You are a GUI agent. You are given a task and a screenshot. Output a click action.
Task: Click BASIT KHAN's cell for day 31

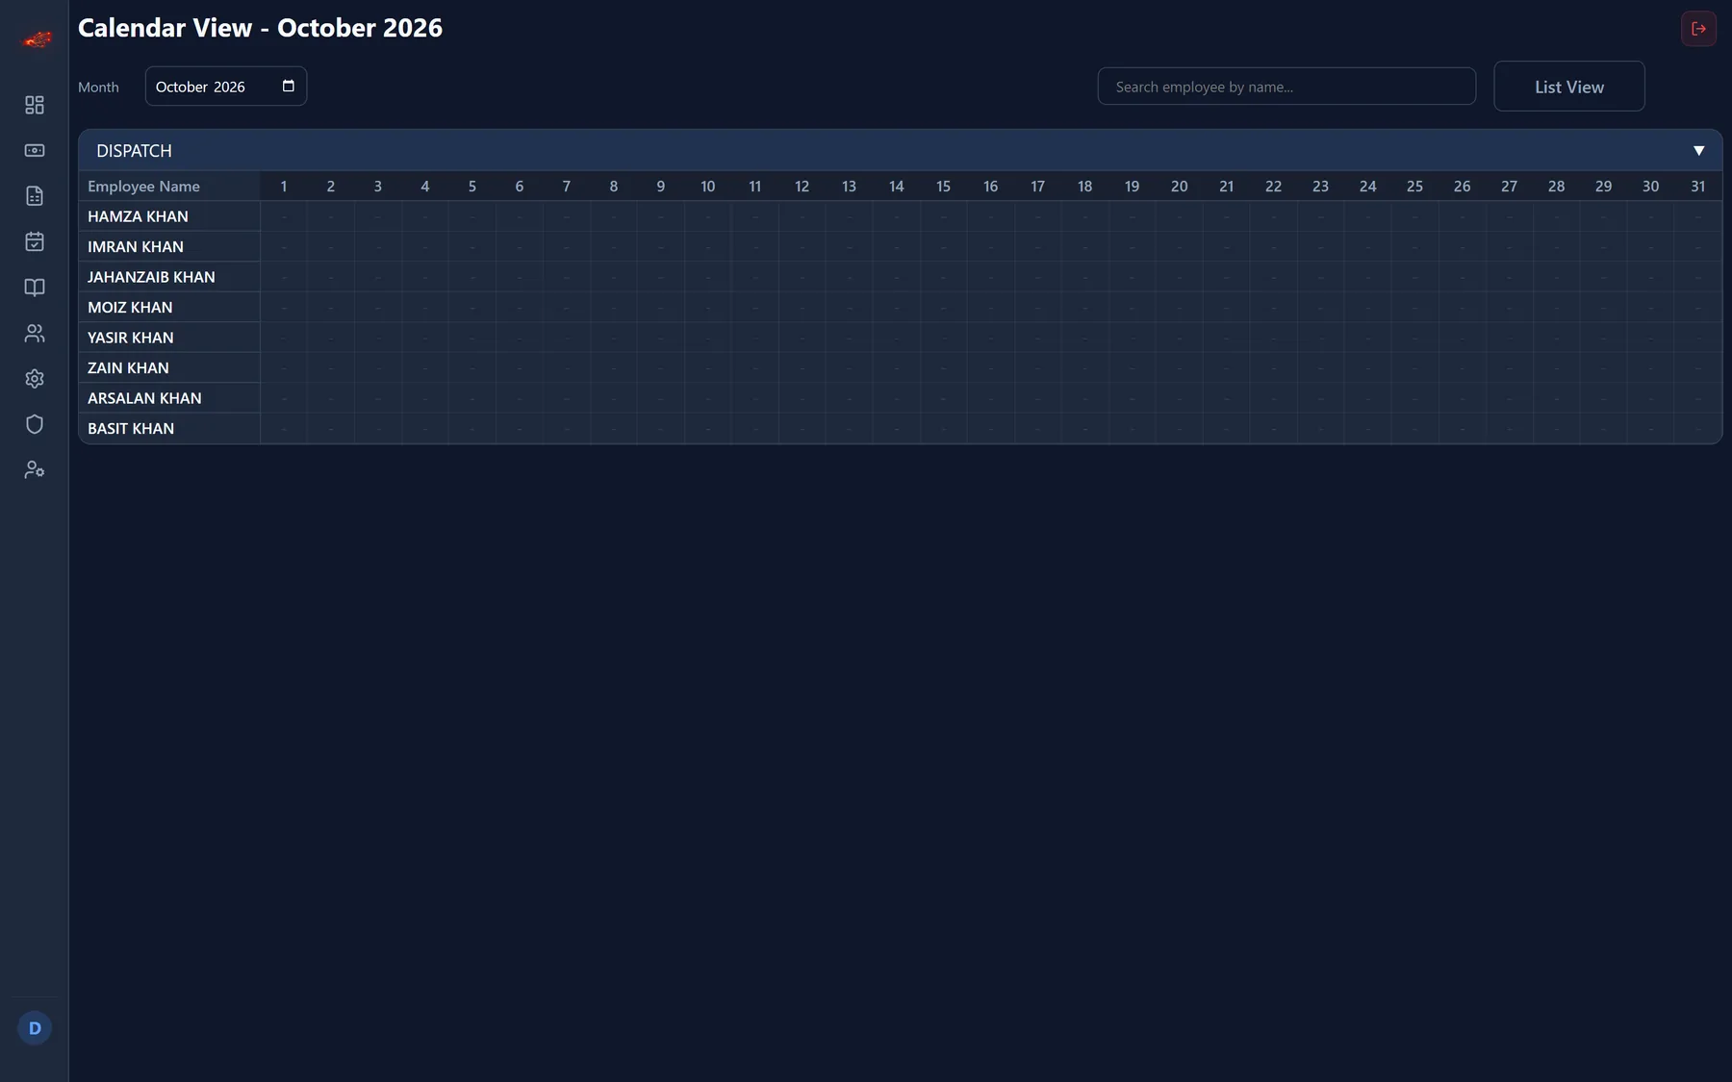[x=1698, y=429]
